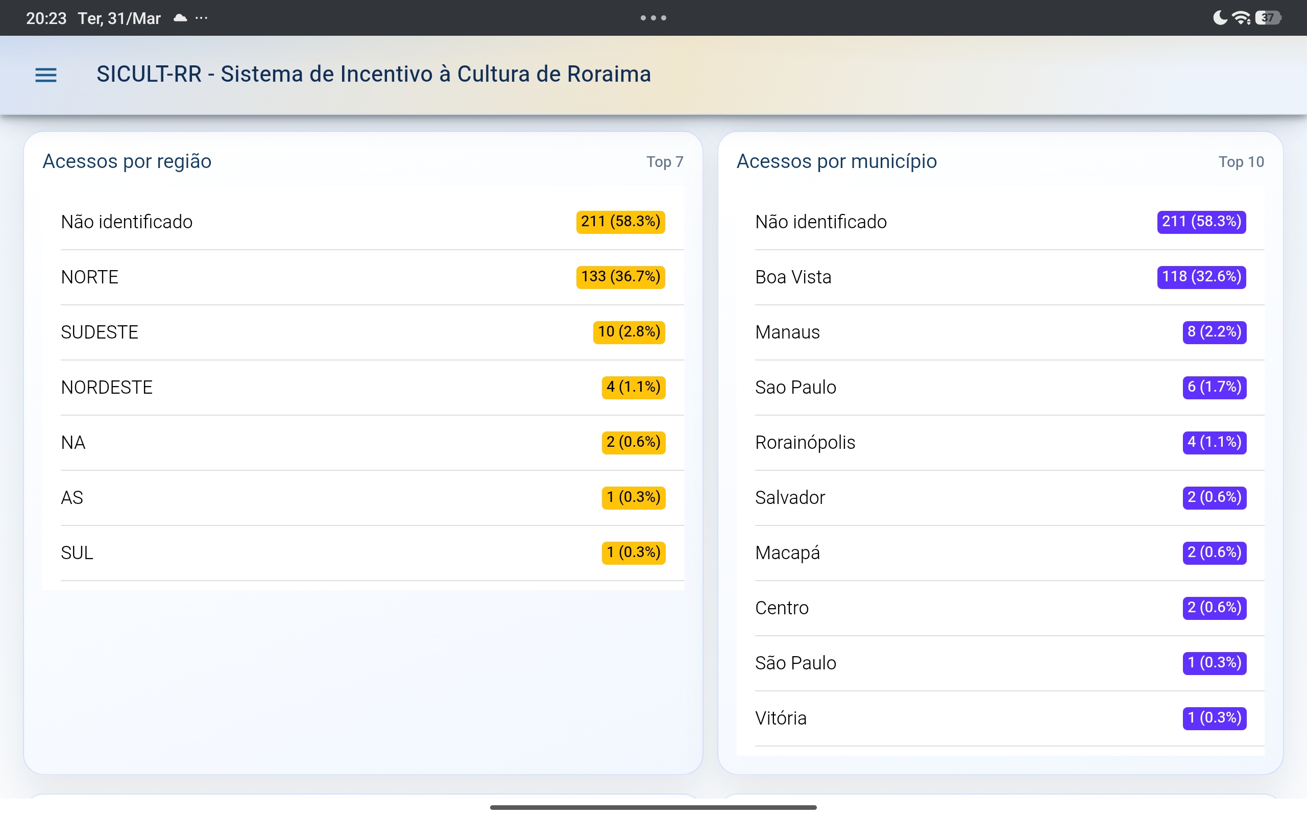The image size is (1307, 817).
Task: Tap the do-not-disturb moon icon
Action: [1220, 18]
